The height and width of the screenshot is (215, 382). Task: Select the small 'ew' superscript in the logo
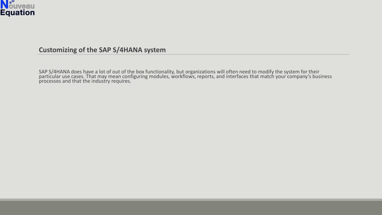[12, 2]
